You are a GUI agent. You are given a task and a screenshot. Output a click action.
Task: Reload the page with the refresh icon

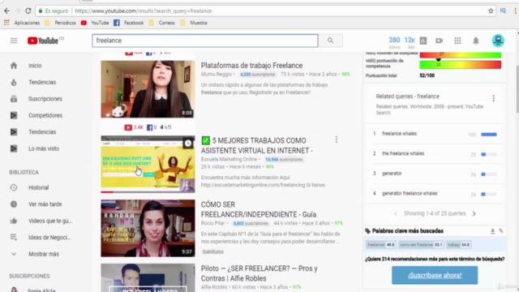pyautogui.click(x=28, y=11)
